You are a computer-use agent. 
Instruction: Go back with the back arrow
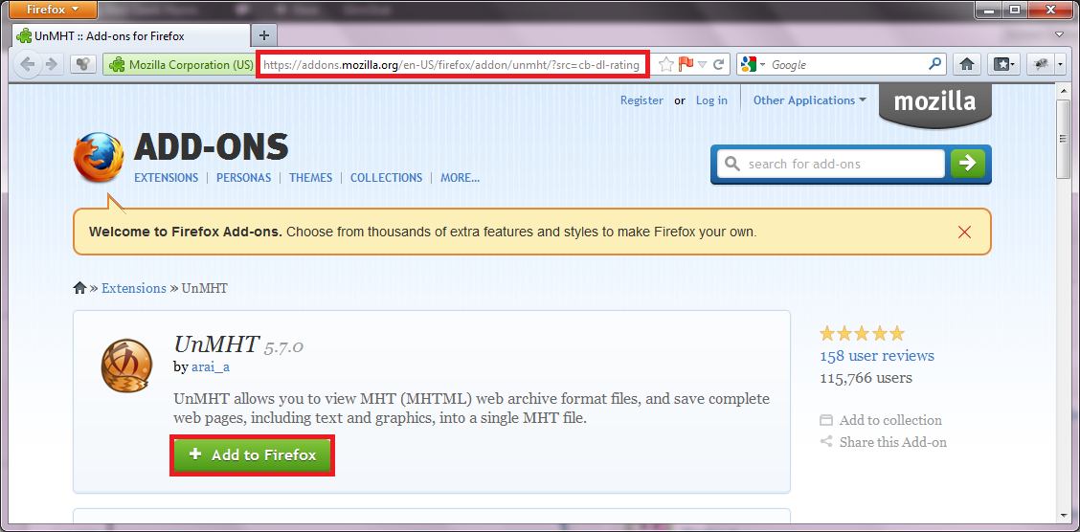point(28,65)
